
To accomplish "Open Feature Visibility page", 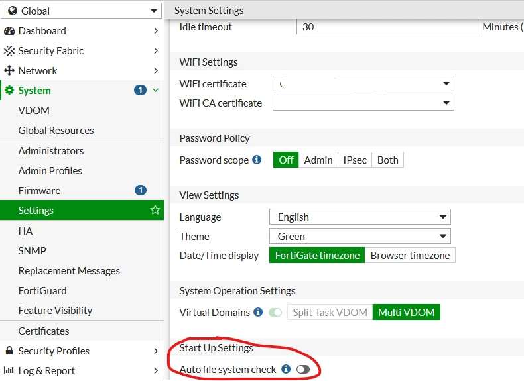I will point(82,310).
